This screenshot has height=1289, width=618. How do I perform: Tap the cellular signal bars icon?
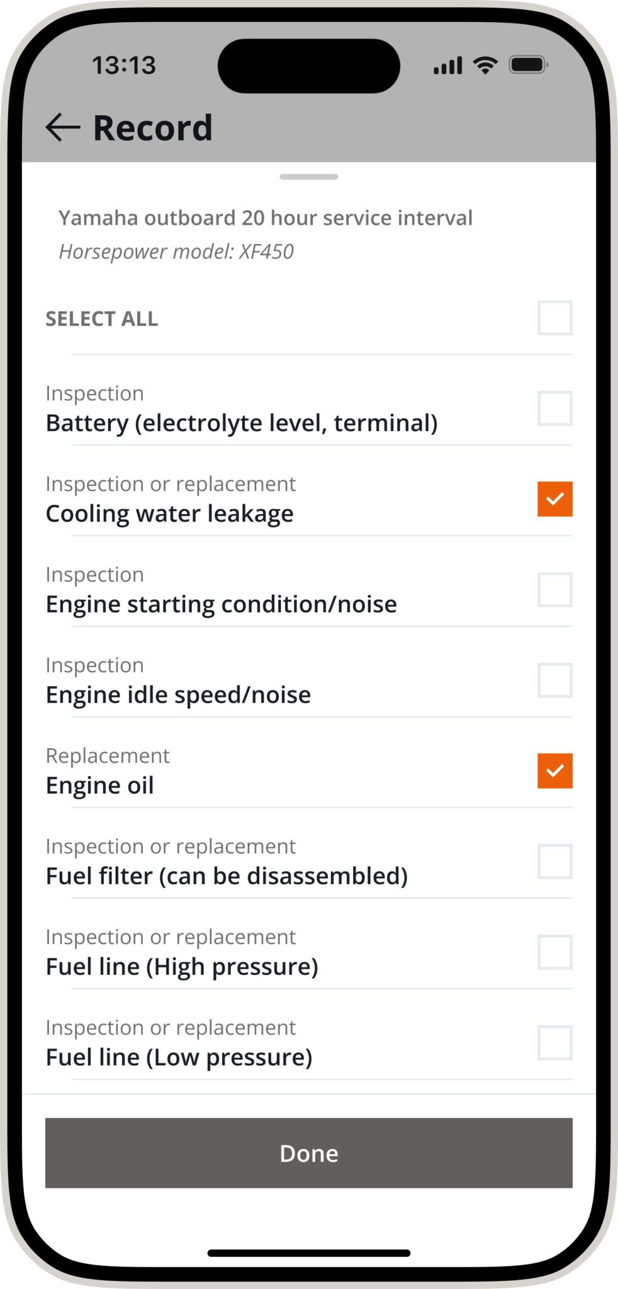(447, 65)
